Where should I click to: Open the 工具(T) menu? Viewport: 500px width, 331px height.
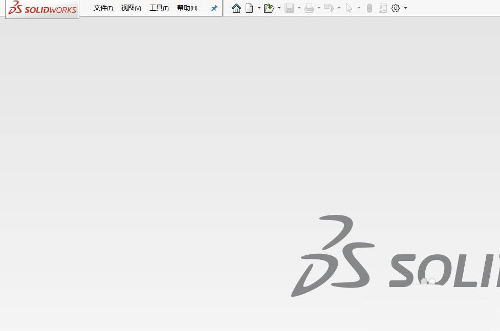(x=159, y=8)
